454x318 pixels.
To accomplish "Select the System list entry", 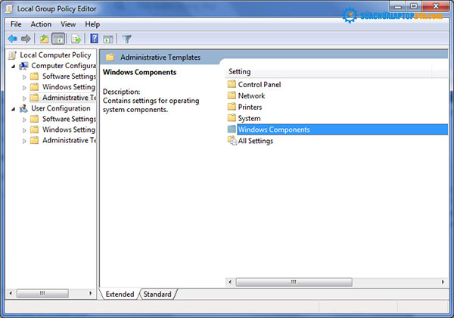I will coord(249,118).
